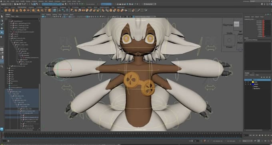
Task: Click the pencil-shaped shelf icon on the right
Action: pos(139,10)
